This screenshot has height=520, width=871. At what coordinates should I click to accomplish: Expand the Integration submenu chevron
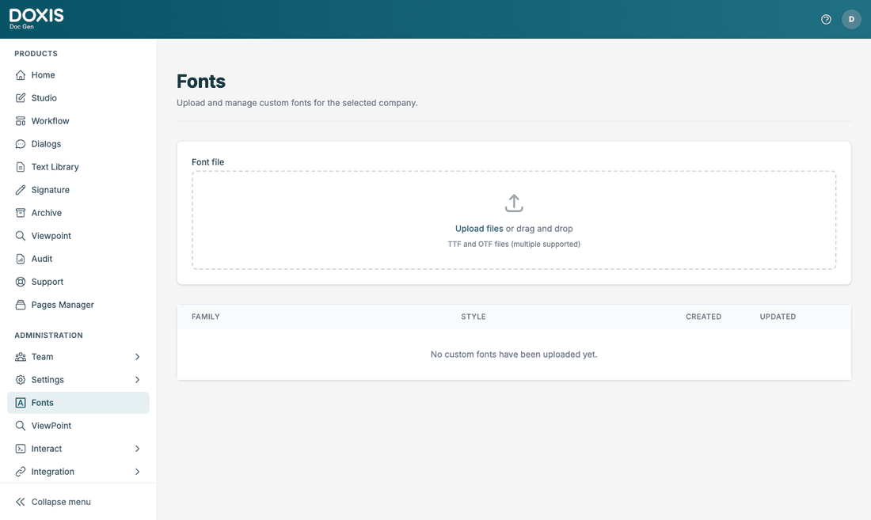(137, 472)
